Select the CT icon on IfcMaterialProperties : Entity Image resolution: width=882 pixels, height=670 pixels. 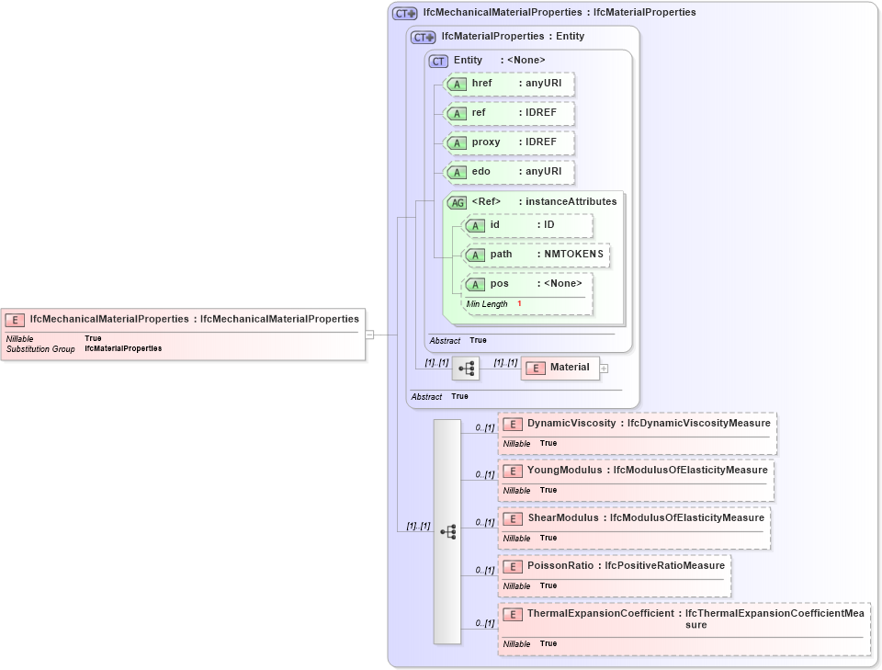(422, 37)
